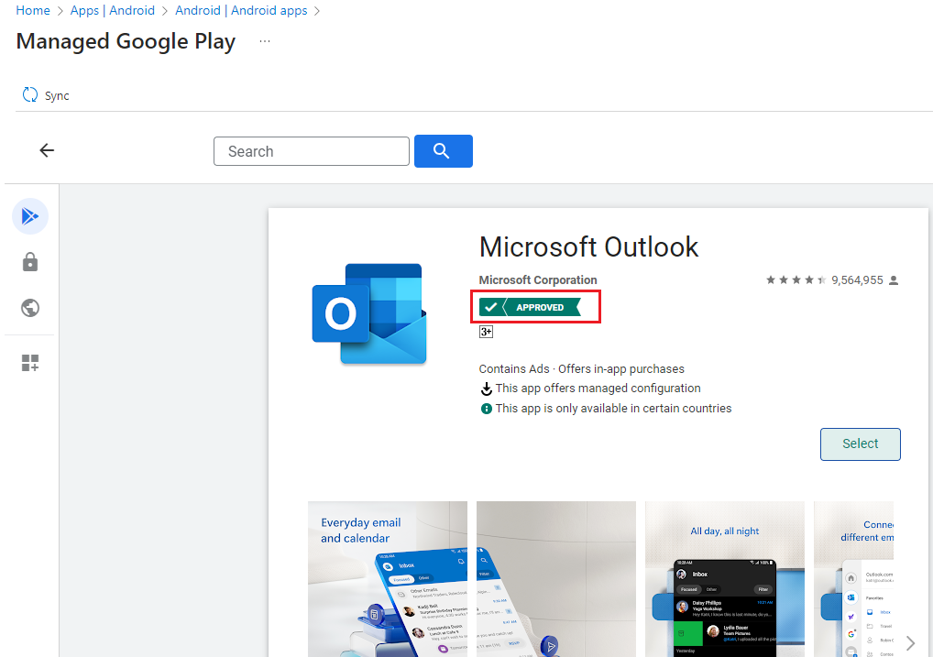Run the search with the magnifier button
933x657 pixels.
pos(443,150)
